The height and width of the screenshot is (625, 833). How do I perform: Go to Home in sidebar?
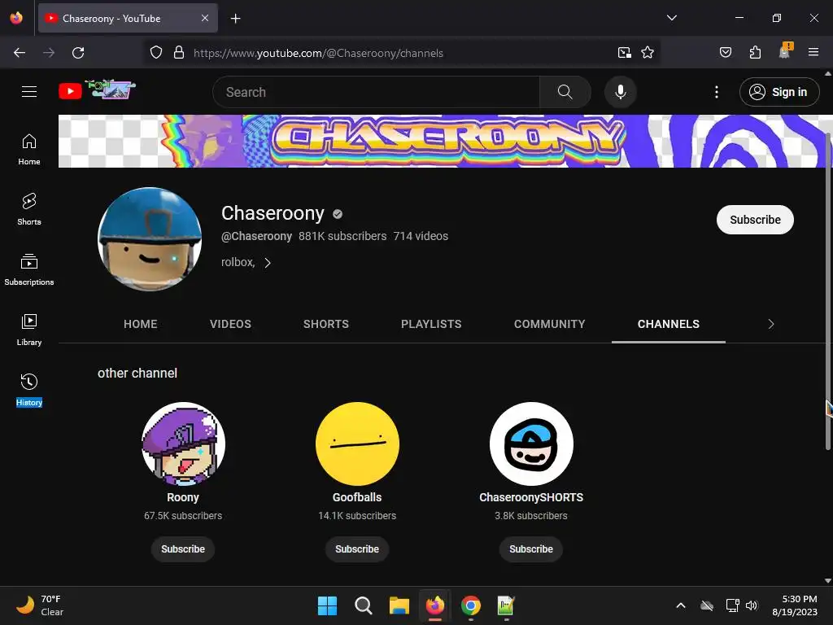[29, 150]
